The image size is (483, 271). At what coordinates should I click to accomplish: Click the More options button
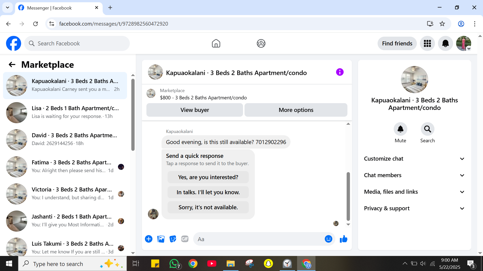[296, 110]
